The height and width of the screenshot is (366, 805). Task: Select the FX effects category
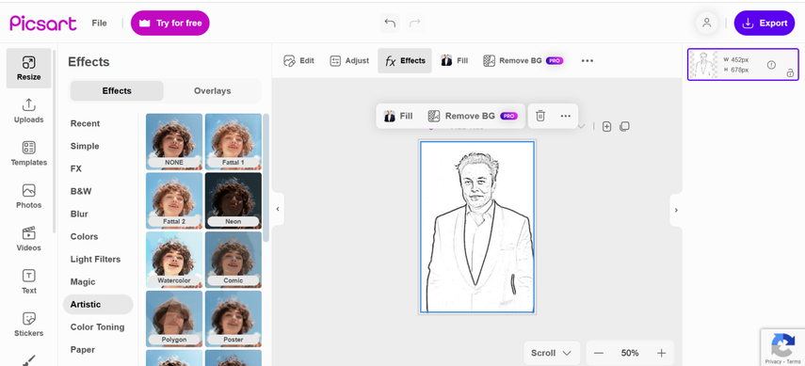pos(76,168)
